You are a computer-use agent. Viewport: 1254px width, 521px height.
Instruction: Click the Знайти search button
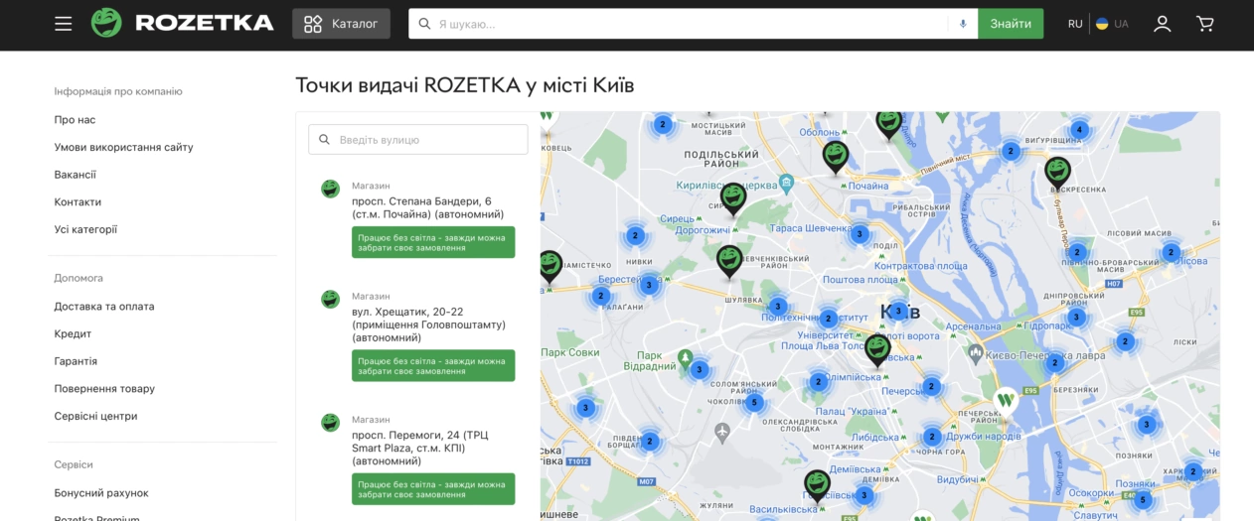(x=1011, y=24)
